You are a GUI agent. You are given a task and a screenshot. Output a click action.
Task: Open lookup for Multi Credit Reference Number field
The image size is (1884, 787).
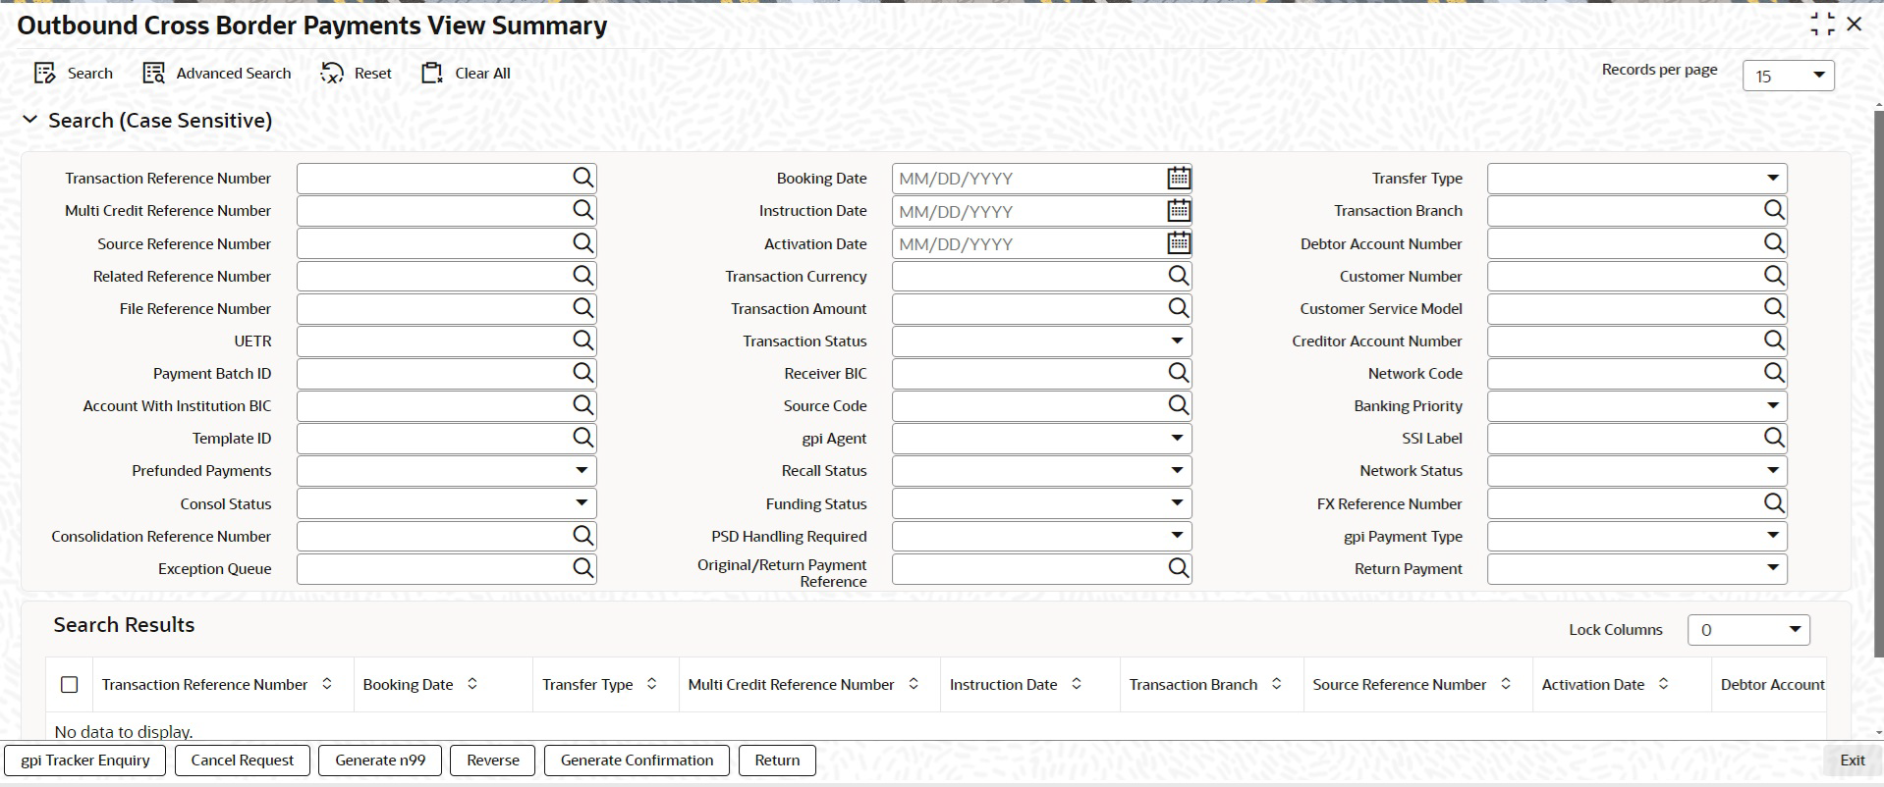(x=583, y=210)
